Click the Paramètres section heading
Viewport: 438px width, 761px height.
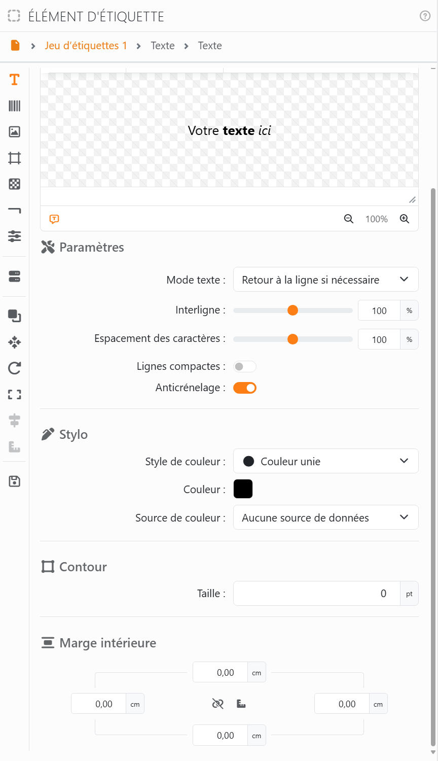[92, 247]
